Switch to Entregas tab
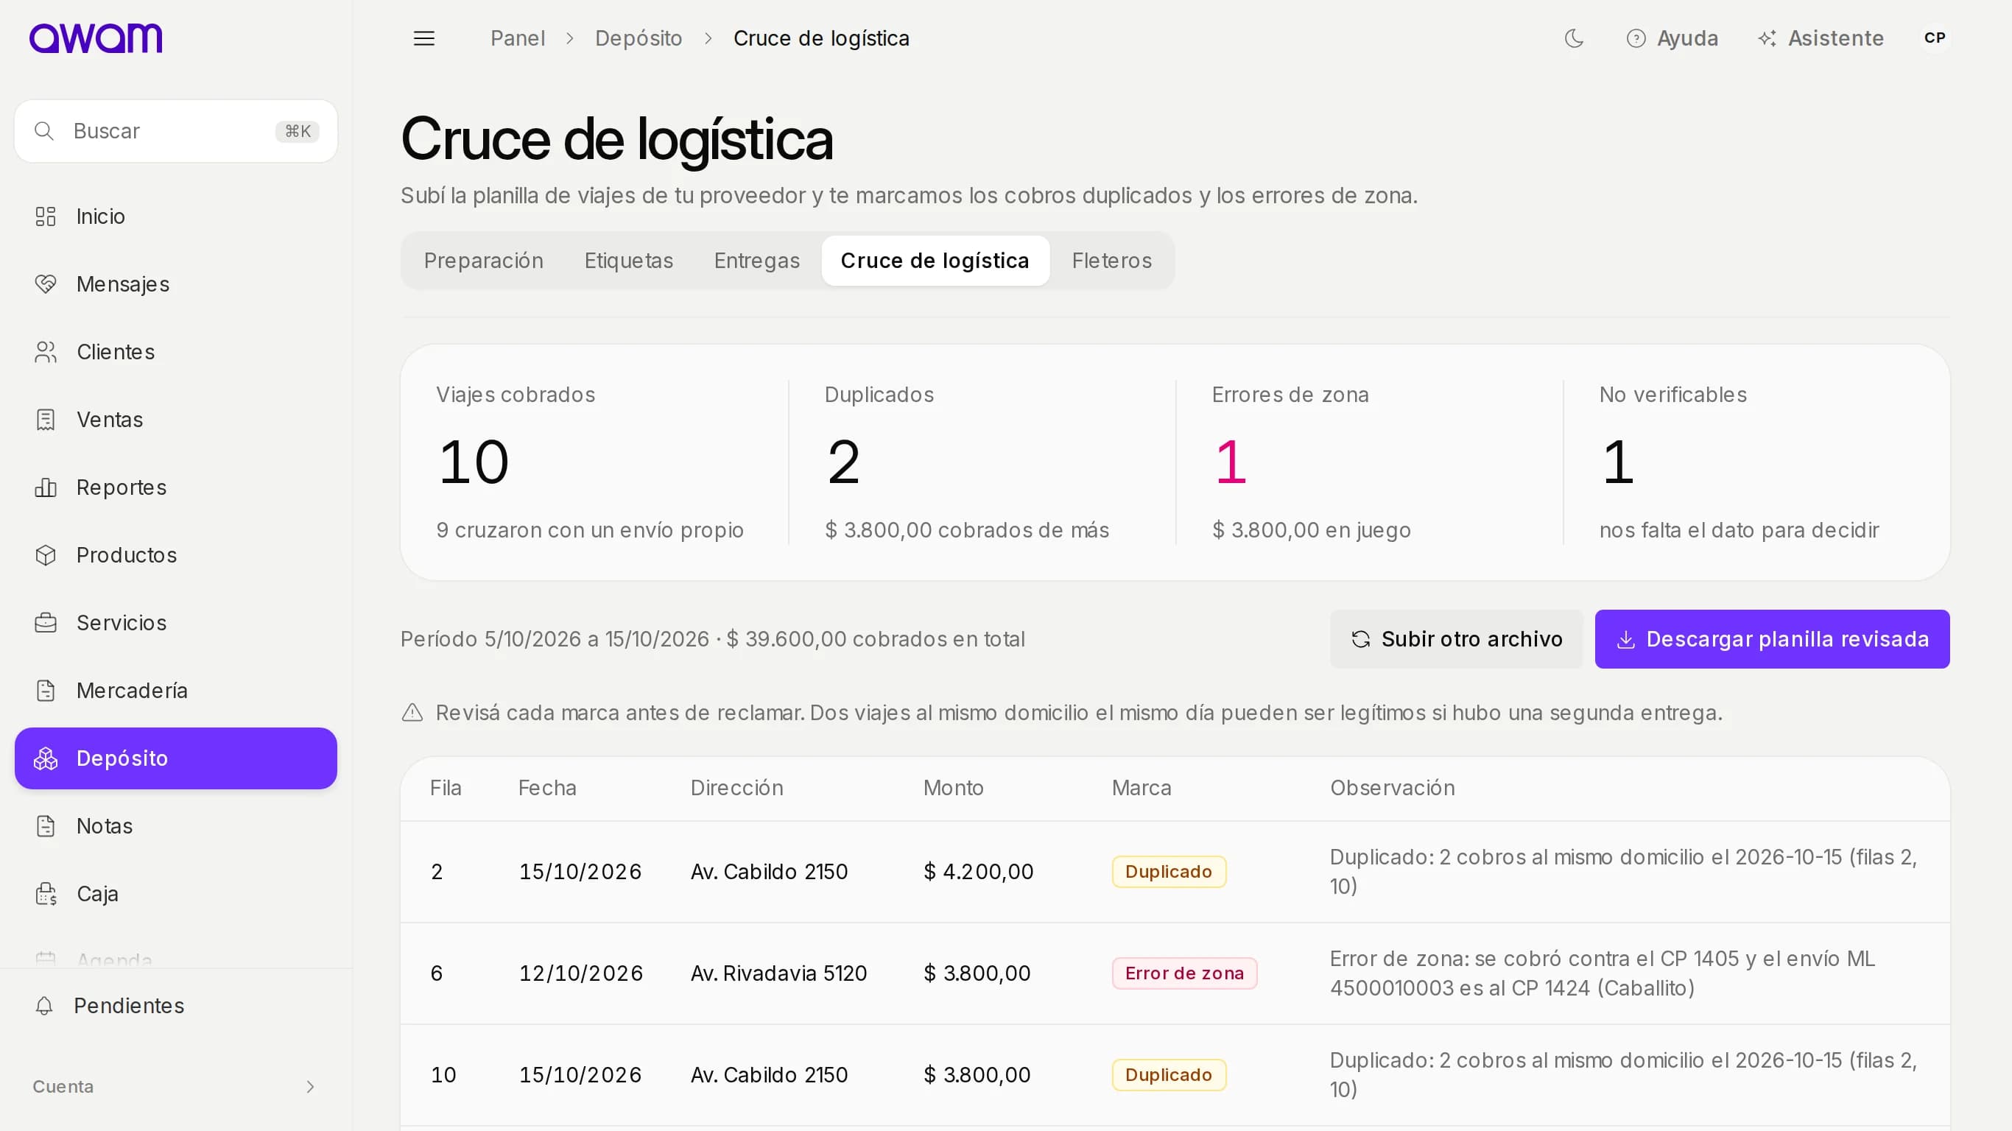This screenshot has width=2012, height=1131. coord(757,261)
